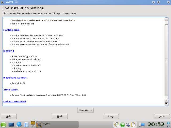Open the Booting settings headline
The height and width of the screenshot is (128, 171).
coord(9,51)
